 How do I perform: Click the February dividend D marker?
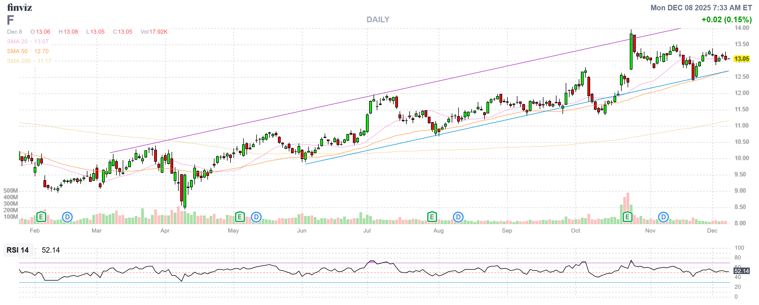(67, 217)
